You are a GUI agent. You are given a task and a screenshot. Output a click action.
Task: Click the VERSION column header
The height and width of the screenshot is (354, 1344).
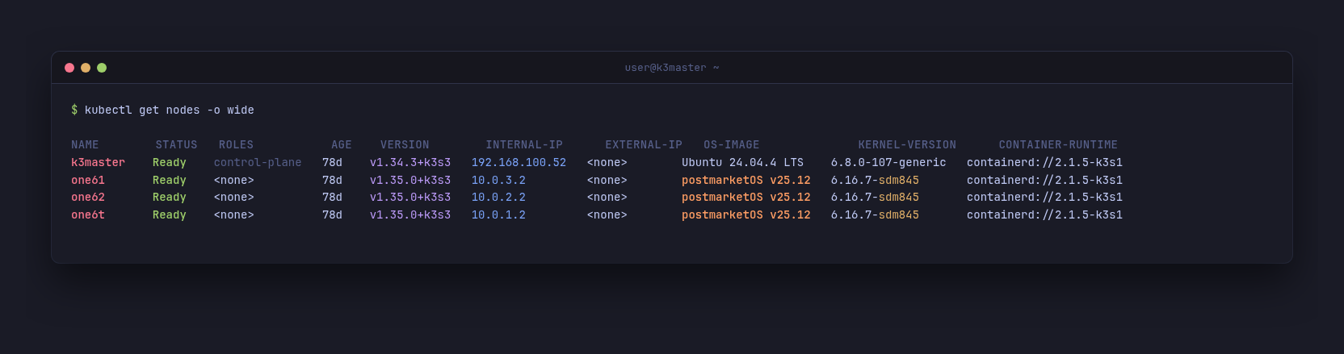tap(405, 145)
